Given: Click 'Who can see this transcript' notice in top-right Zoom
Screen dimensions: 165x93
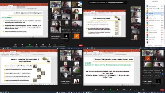Looking at the screenshot, I should pyautogui.click(x=115, y=2).
